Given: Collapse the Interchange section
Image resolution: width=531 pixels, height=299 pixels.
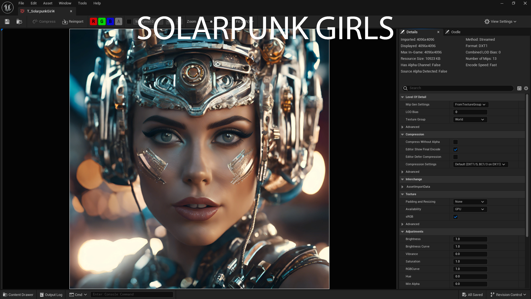Looking at the screenshot, I should tap(402, 179).
